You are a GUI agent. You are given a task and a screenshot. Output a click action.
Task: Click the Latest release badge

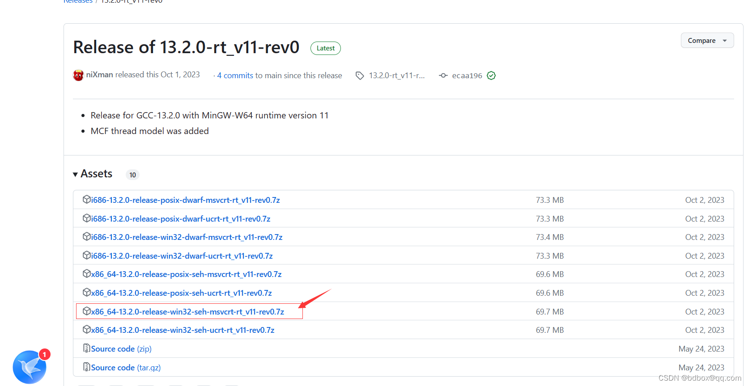(x=326, y=48)
